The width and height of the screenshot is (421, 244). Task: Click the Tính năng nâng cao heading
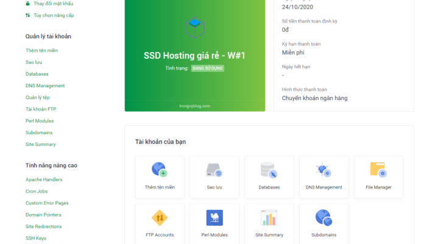pos(51,165)
